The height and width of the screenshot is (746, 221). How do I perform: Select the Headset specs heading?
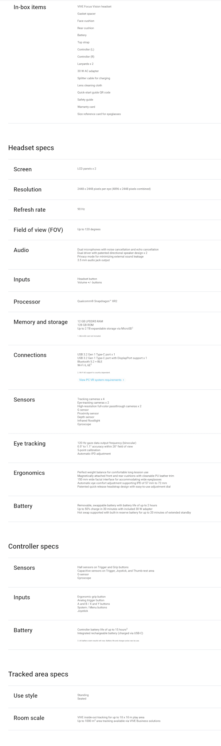pyautogui.click(x=31, y=148)
